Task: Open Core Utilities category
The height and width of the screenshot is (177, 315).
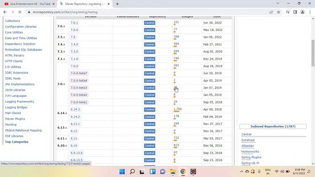Action: [14, 32]
